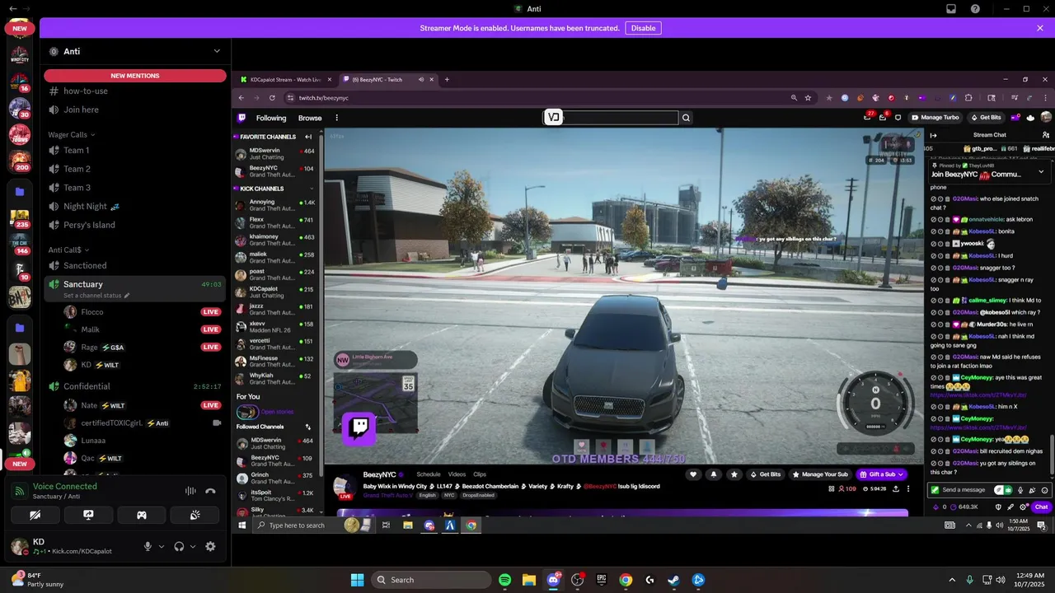Open the Videos tab under BeezyNYC
1055x593 pixels.
[457, 474]
